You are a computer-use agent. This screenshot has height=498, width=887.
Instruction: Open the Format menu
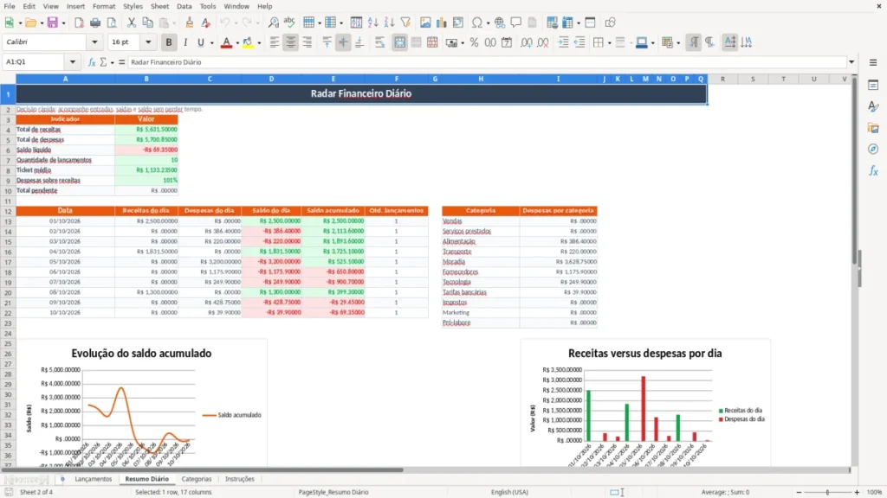[104, 6]
